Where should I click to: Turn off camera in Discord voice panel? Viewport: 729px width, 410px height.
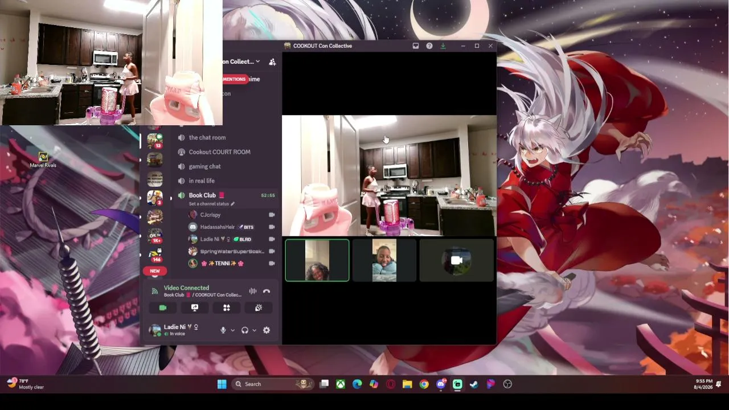pos(163,307)
